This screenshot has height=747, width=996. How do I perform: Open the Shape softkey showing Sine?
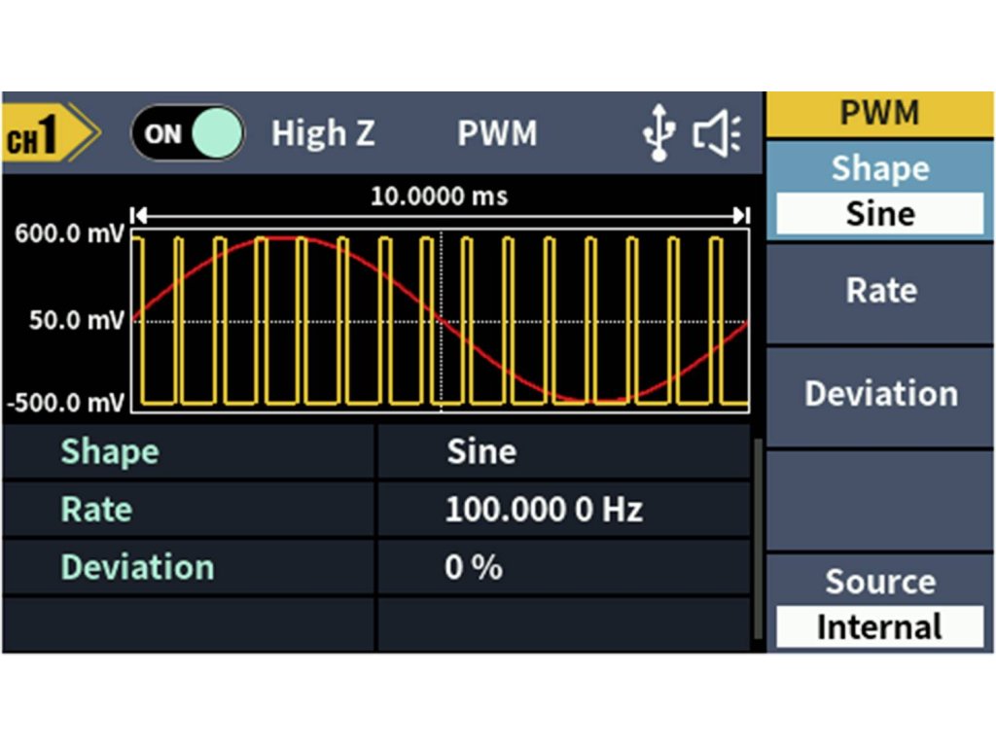[x=880, y=191]
